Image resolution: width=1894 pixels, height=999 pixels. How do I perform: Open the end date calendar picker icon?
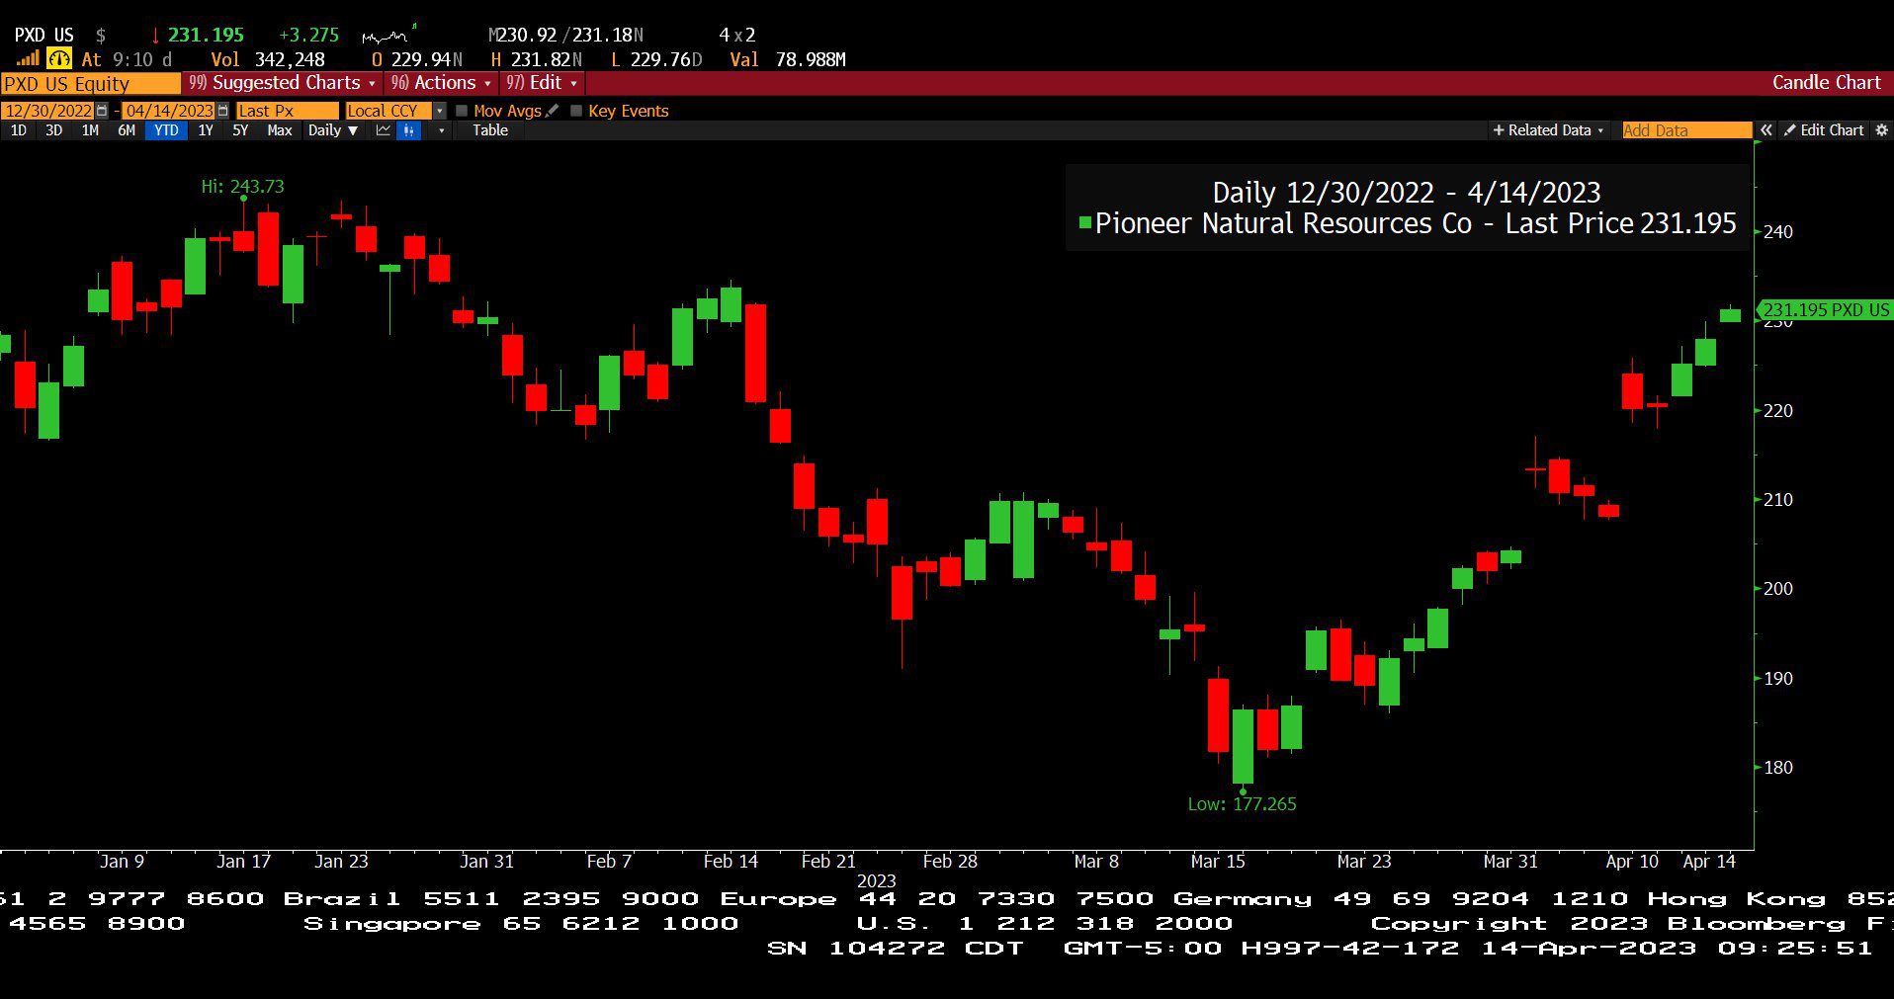222,111
